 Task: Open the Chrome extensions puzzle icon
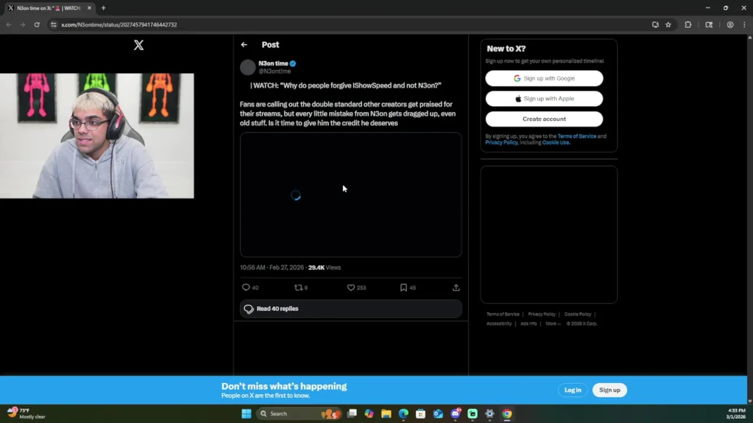tap(688, 25)
